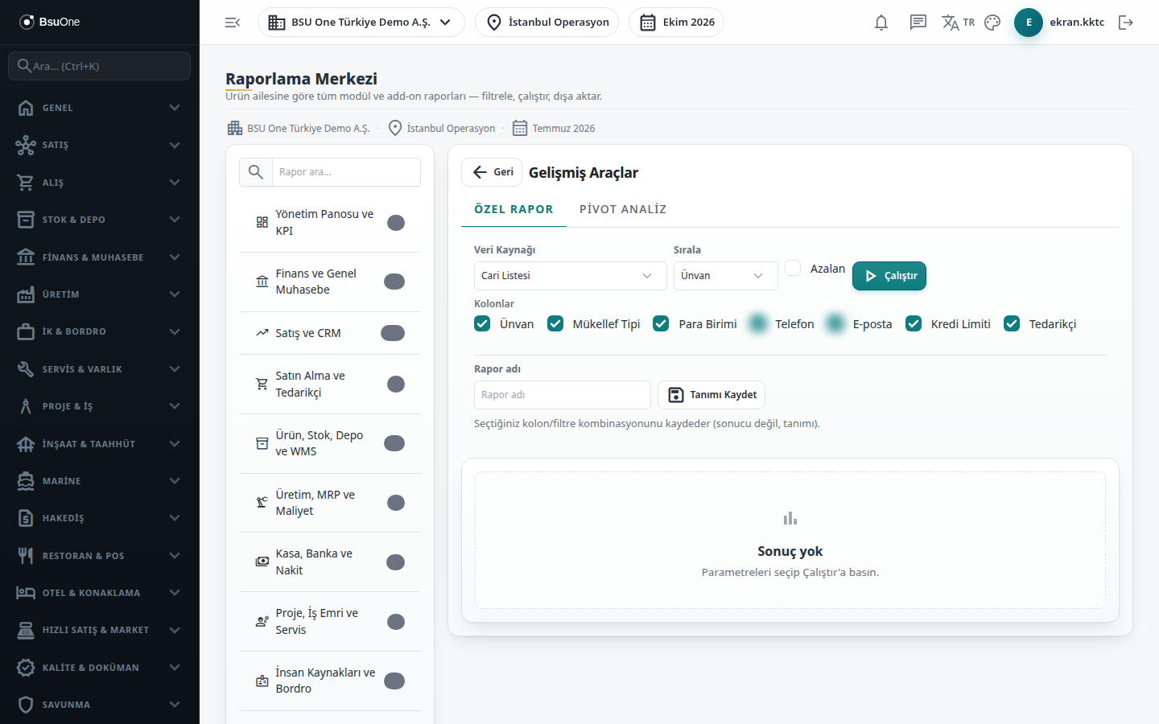This screenshot has width=1159, height=724.
Task: Click the Ekim 2026 period button
Action: click(x=676, y=23)
